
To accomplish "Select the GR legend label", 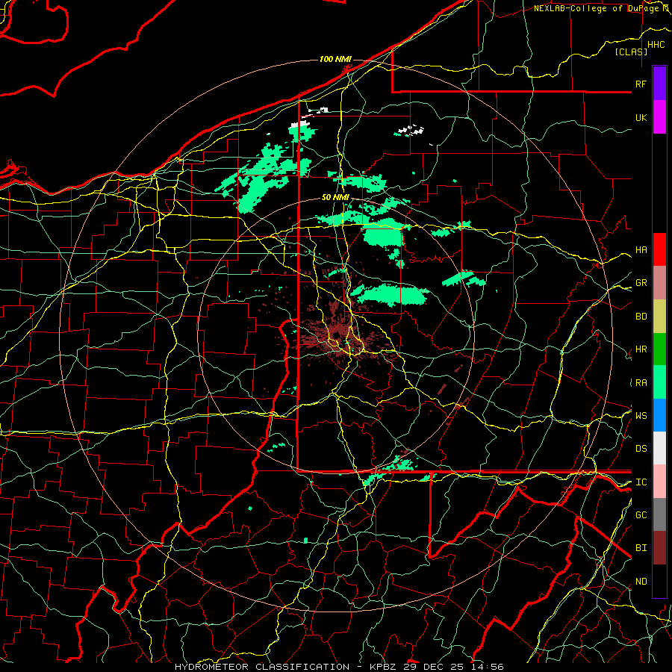I will point(641,283).
